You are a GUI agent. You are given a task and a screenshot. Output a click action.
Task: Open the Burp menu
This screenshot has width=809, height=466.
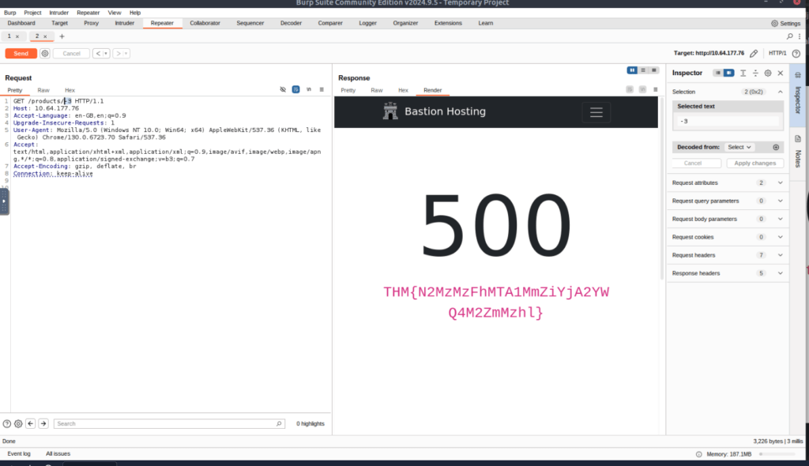click(x=9, y=13)
